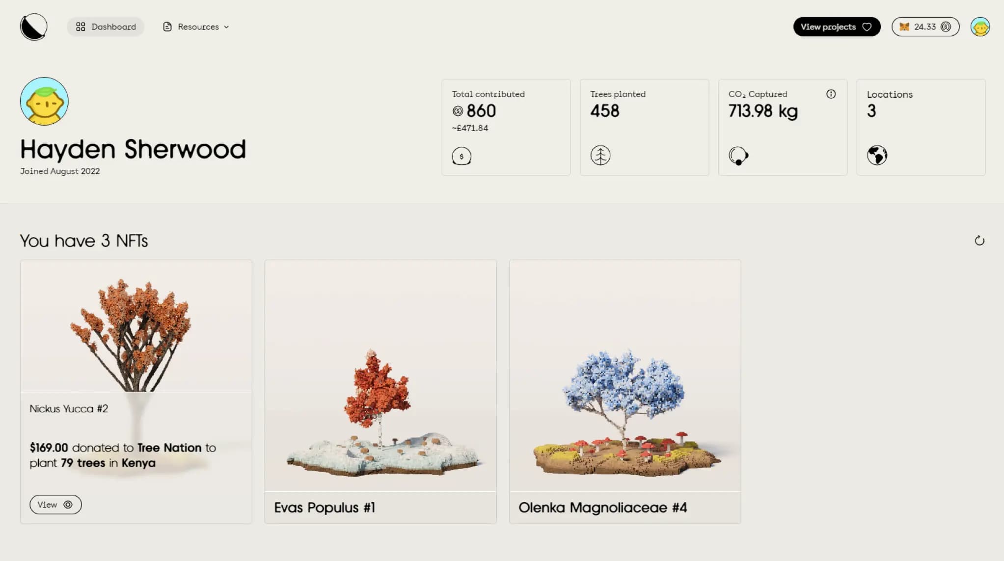Open the Olenka Magnoliaceae #4 NFT card
Image resolution: width=1004 pixels, height=561 pixels.
[625, 392]
